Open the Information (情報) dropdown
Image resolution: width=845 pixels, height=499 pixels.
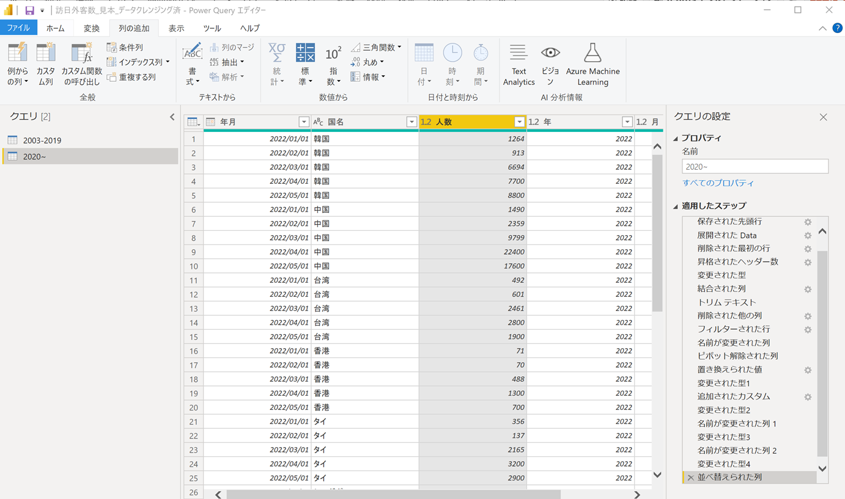(x=367, y=77)
